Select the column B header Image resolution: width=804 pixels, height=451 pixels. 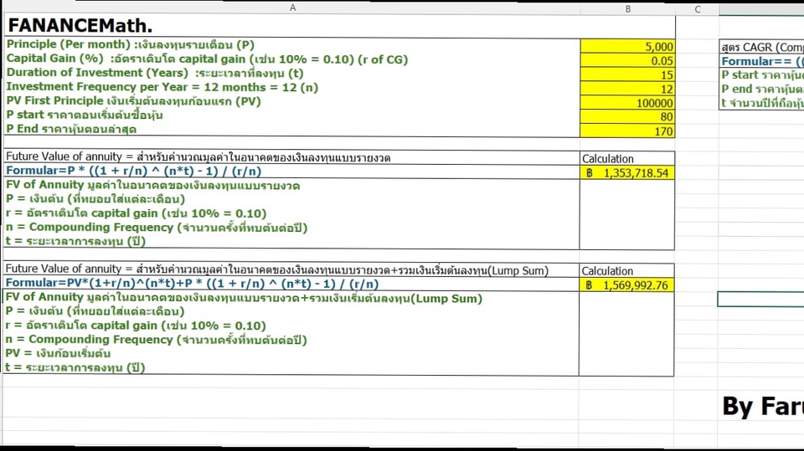(x=627, y=8)
